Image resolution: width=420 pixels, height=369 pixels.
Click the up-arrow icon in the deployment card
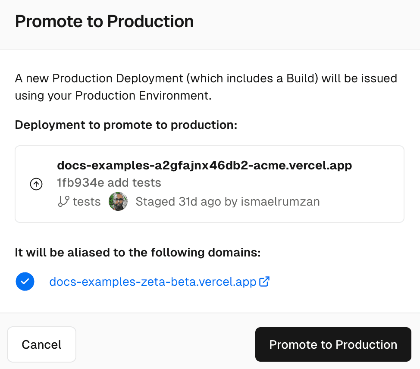pyautogui.click(x=36, y=184)
